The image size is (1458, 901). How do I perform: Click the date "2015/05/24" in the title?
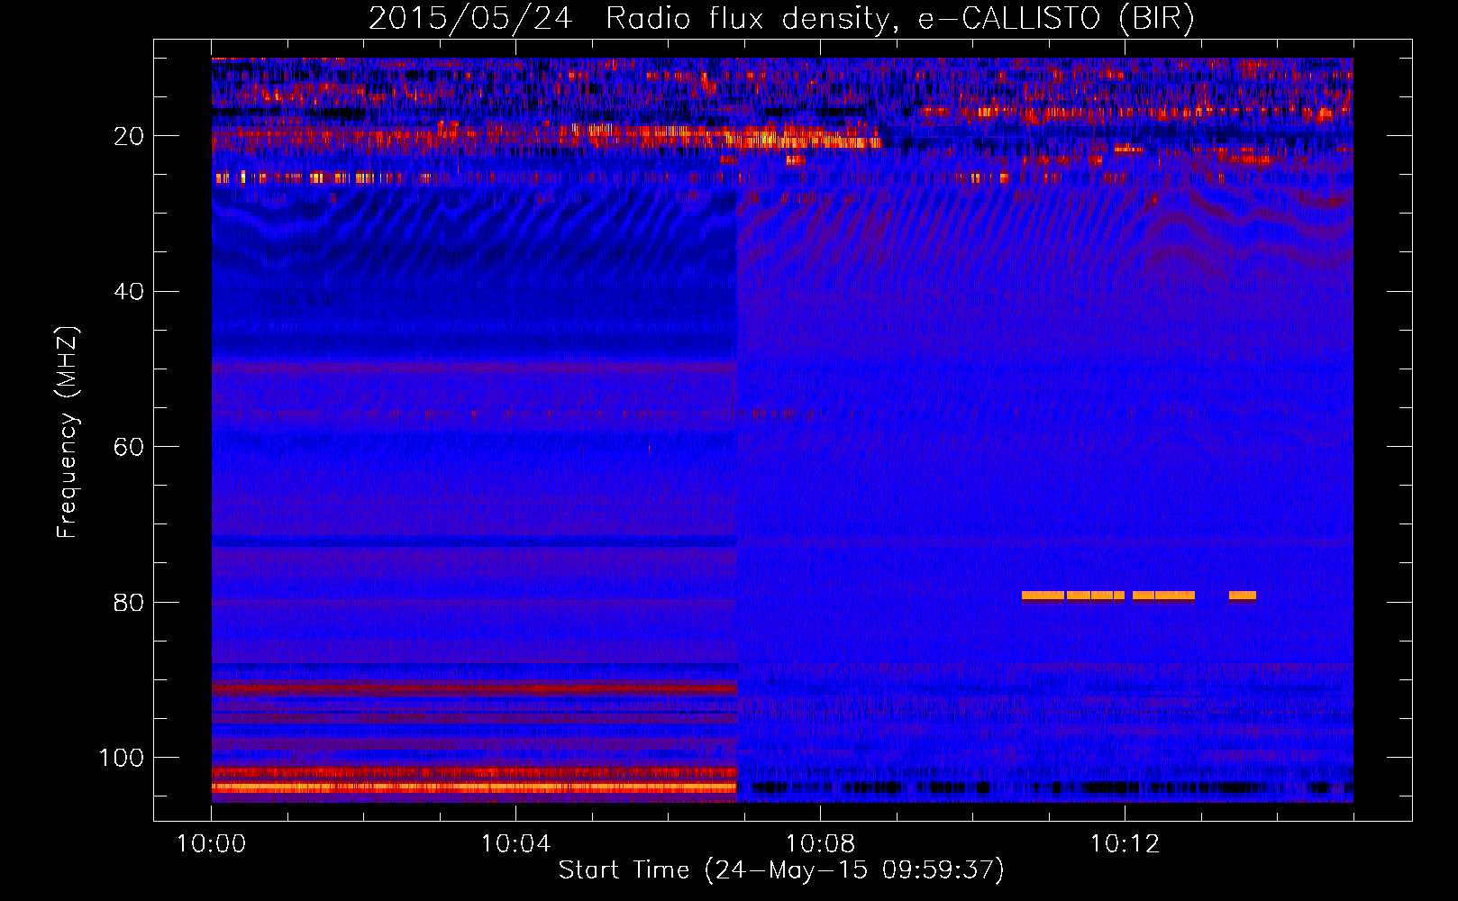tap(470, 19)
